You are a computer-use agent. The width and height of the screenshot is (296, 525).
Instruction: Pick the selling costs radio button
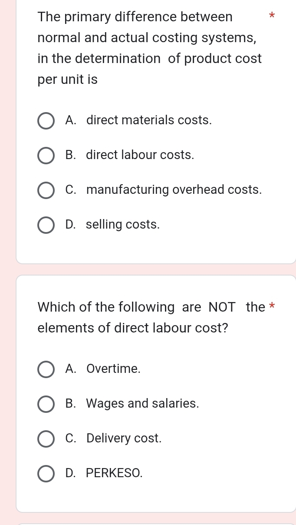(46, 225)
